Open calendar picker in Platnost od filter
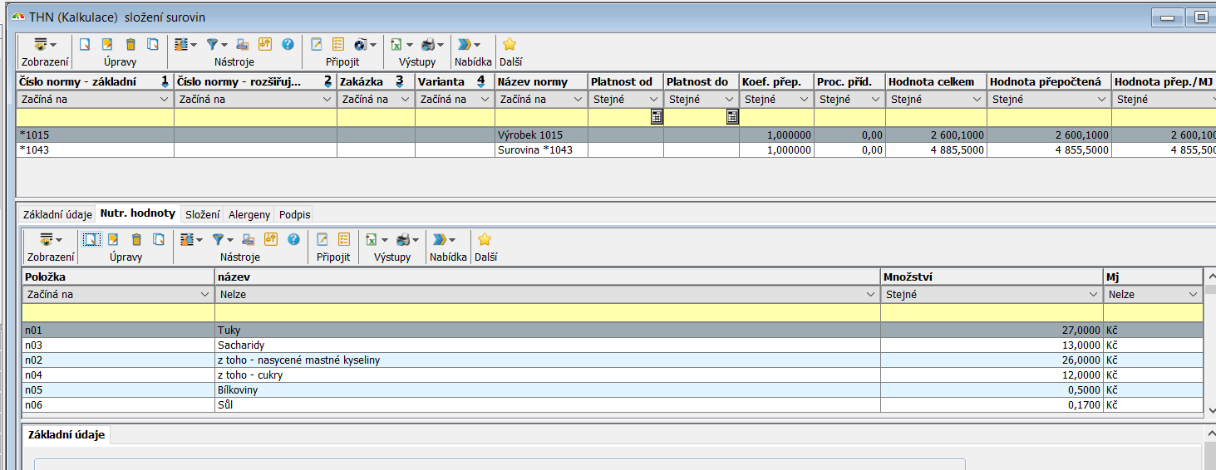Viewport: 1216px width, 470px height. (657, 118)
